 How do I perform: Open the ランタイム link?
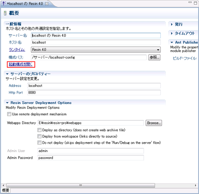point(17,50)
